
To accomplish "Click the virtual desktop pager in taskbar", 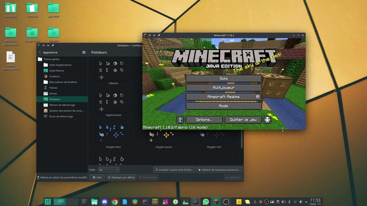I will click(x=66, y=202).
